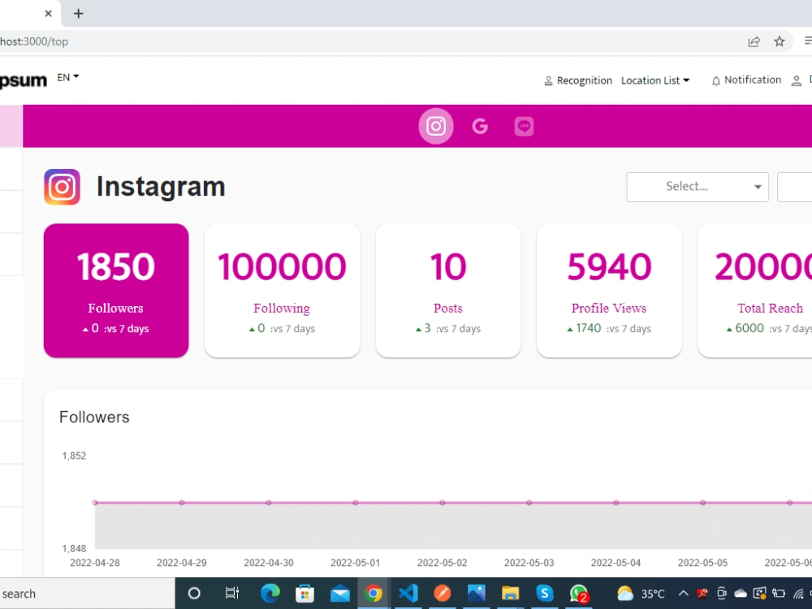Open Cortana circle icon in taskbar
Image resolution: width=812 pixels, height=609 pixels.
194,594
